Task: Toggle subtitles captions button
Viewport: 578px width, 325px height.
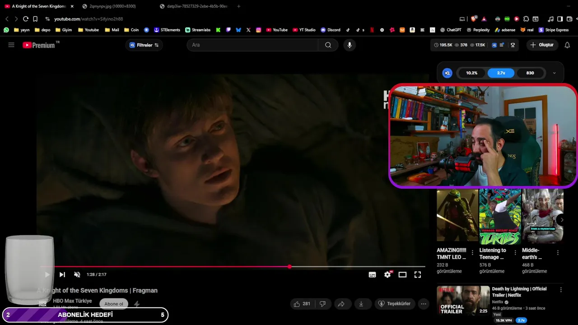Action: click(373, 274)
